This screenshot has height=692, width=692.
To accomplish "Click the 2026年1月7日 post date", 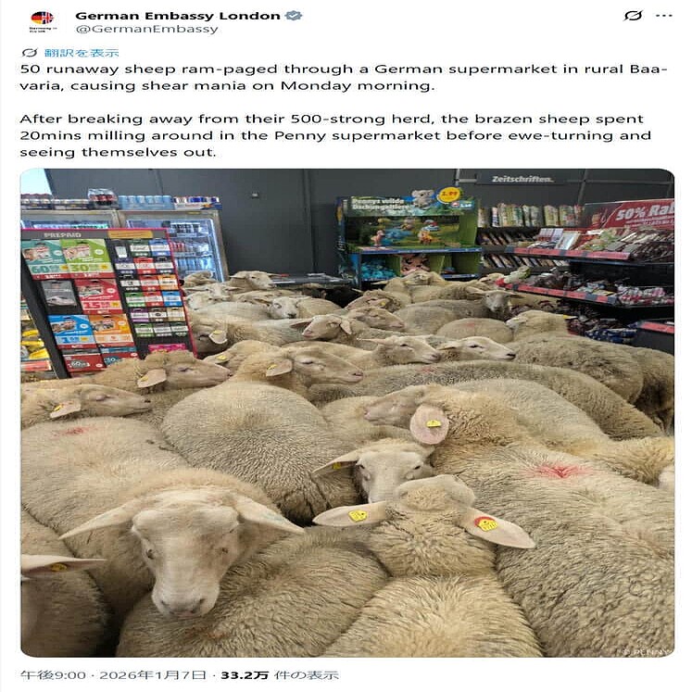I will 153,675.
